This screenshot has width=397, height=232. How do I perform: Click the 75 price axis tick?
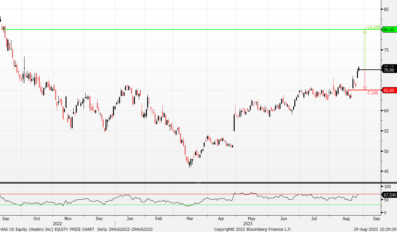pyautogui.click(x=386, y=50)
